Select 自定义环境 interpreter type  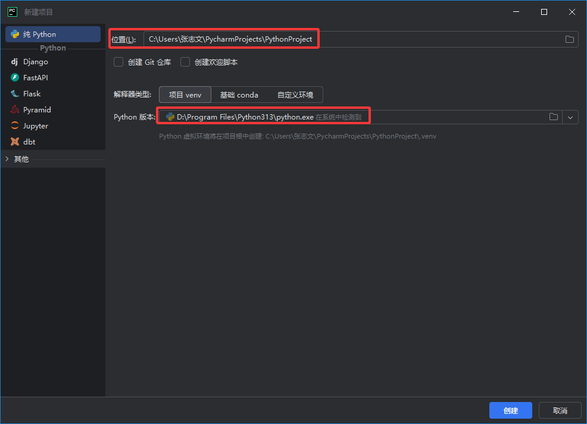point(295,95)
